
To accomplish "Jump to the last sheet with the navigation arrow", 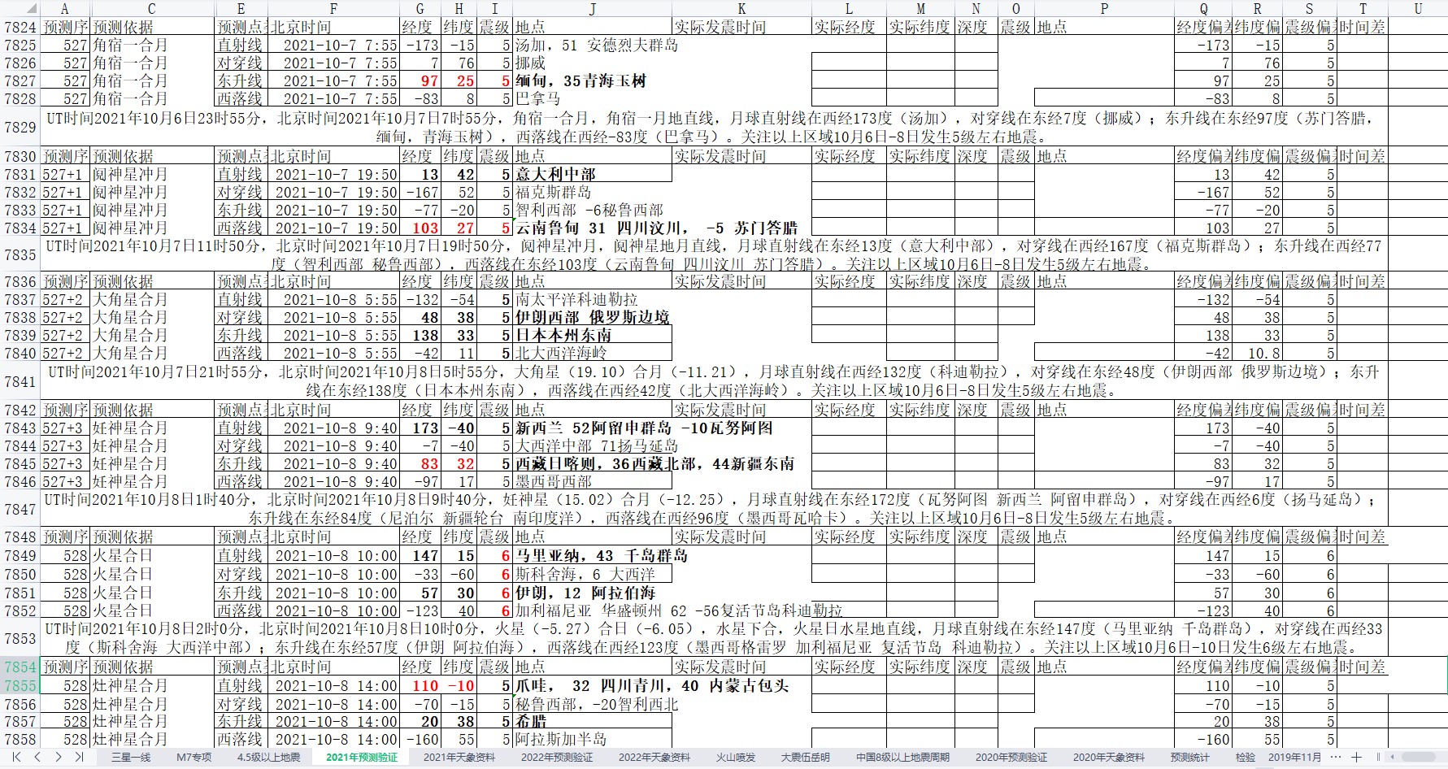I will pos(80,757).
